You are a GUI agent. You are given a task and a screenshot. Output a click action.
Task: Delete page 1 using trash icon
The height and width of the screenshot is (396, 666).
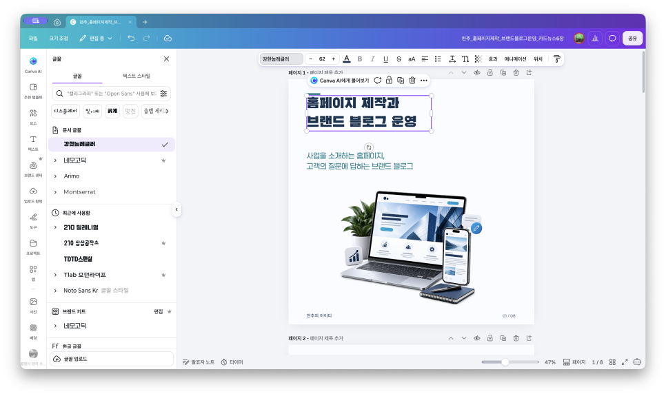point(516,72)
